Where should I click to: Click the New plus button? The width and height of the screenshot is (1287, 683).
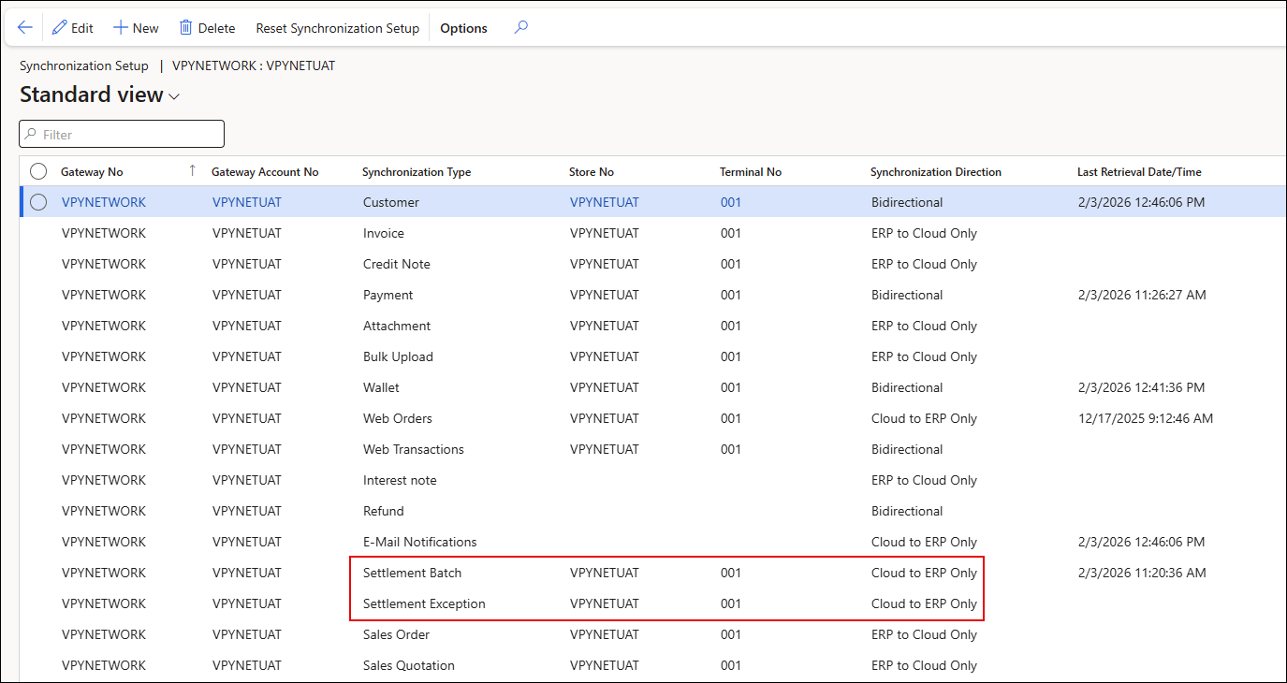coord(137,28)
